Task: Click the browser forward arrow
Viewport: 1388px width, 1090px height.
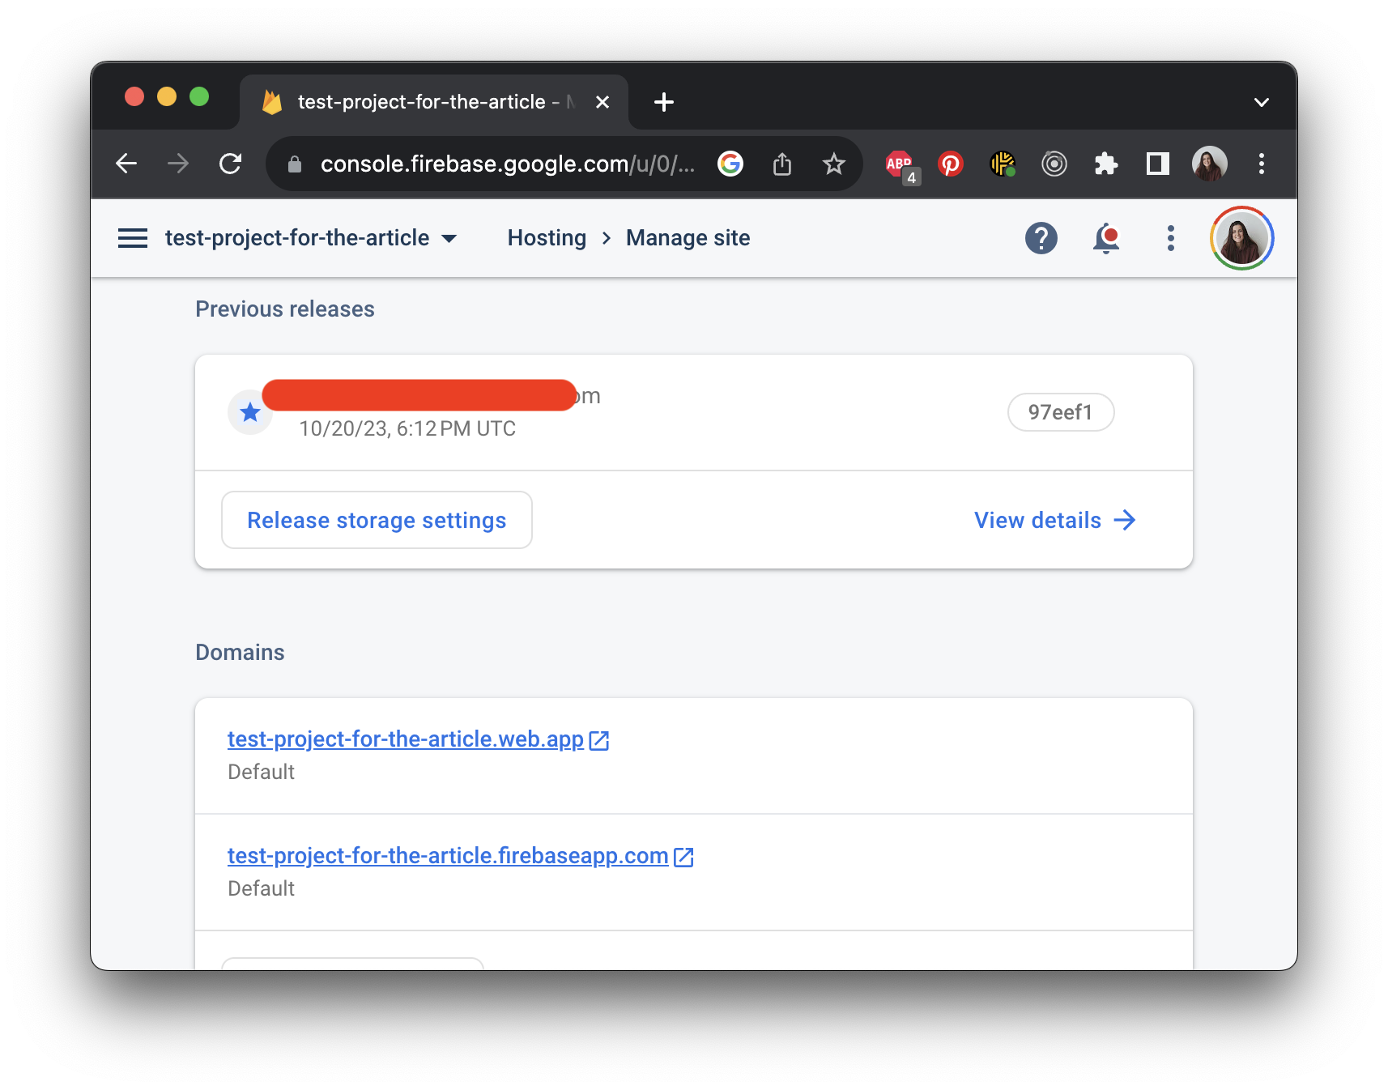Action: click(178, 164)
